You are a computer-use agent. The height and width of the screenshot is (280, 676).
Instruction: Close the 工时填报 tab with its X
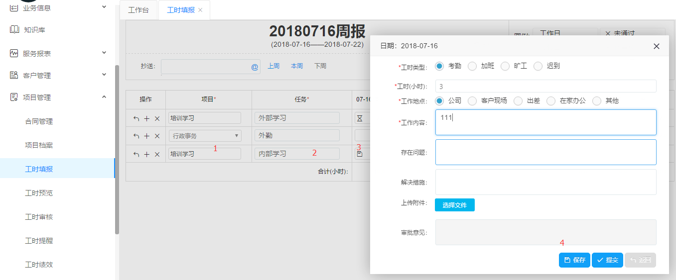click(200, 10)
